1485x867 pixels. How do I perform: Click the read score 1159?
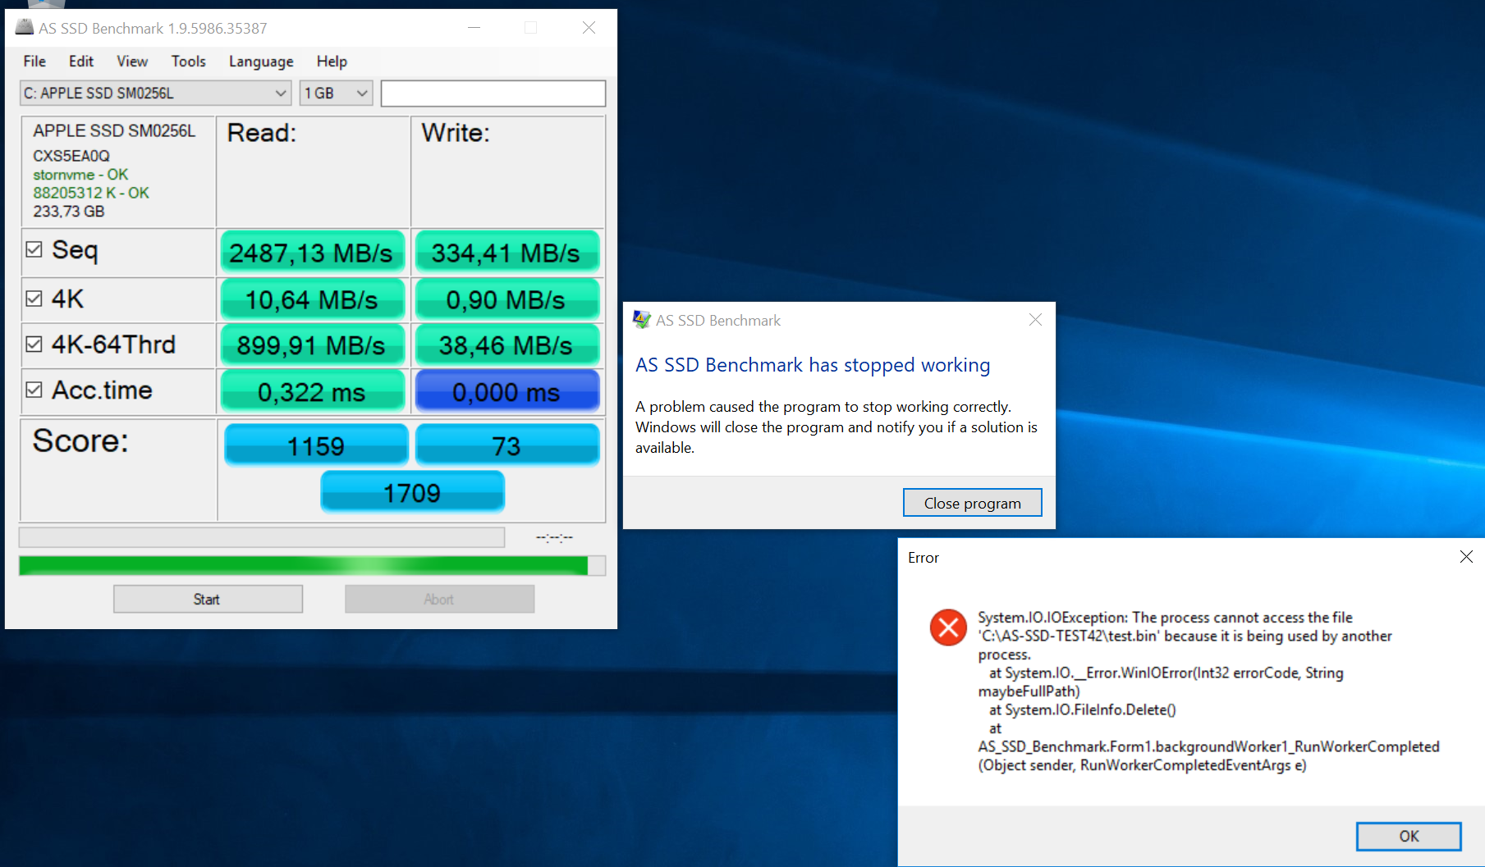tap(316, 445)
